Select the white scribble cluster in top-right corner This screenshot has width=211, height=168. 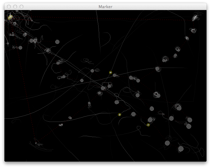tap(196, 17)
